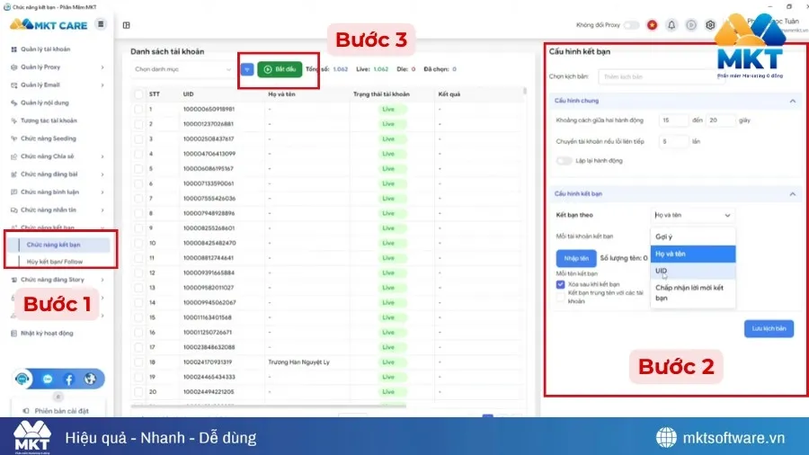Open notifications bell icon

[671, 25]
